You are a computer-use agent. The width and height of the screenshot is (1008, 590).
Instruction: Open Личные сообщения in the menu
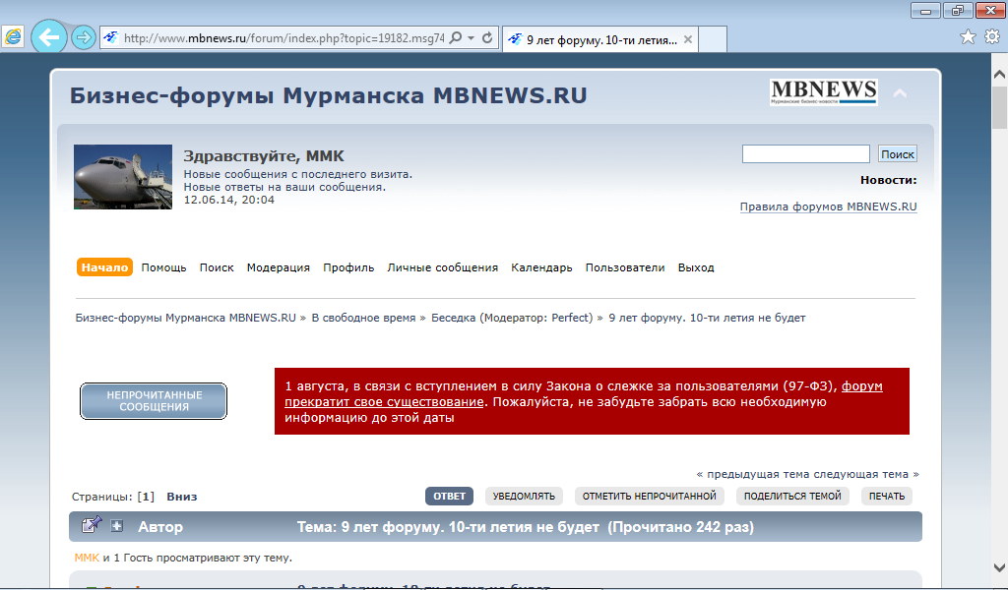442,267
